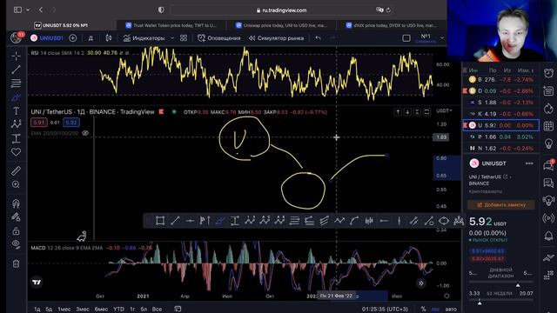Select the brush drawing tool in left sidebar

click(16, 97)
